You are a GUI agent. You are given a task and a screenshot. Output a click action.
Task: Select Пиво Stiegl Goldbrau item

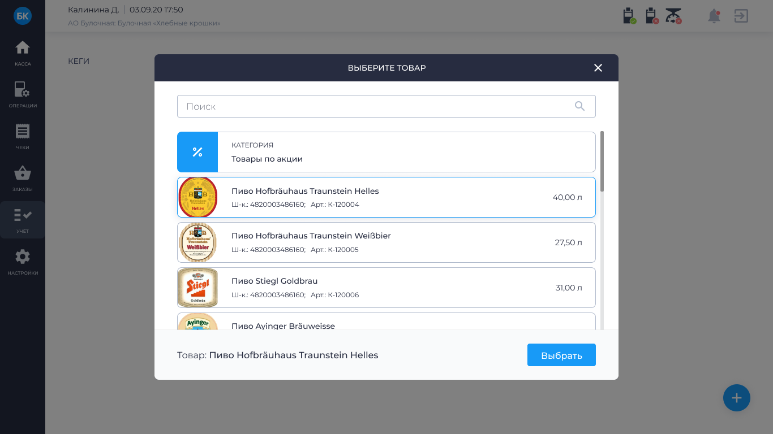pyautogui.click(x=386, y=288)
